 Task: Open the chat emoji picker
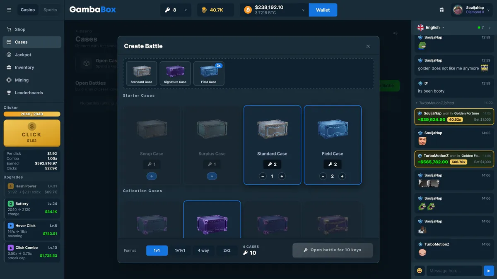420,271
